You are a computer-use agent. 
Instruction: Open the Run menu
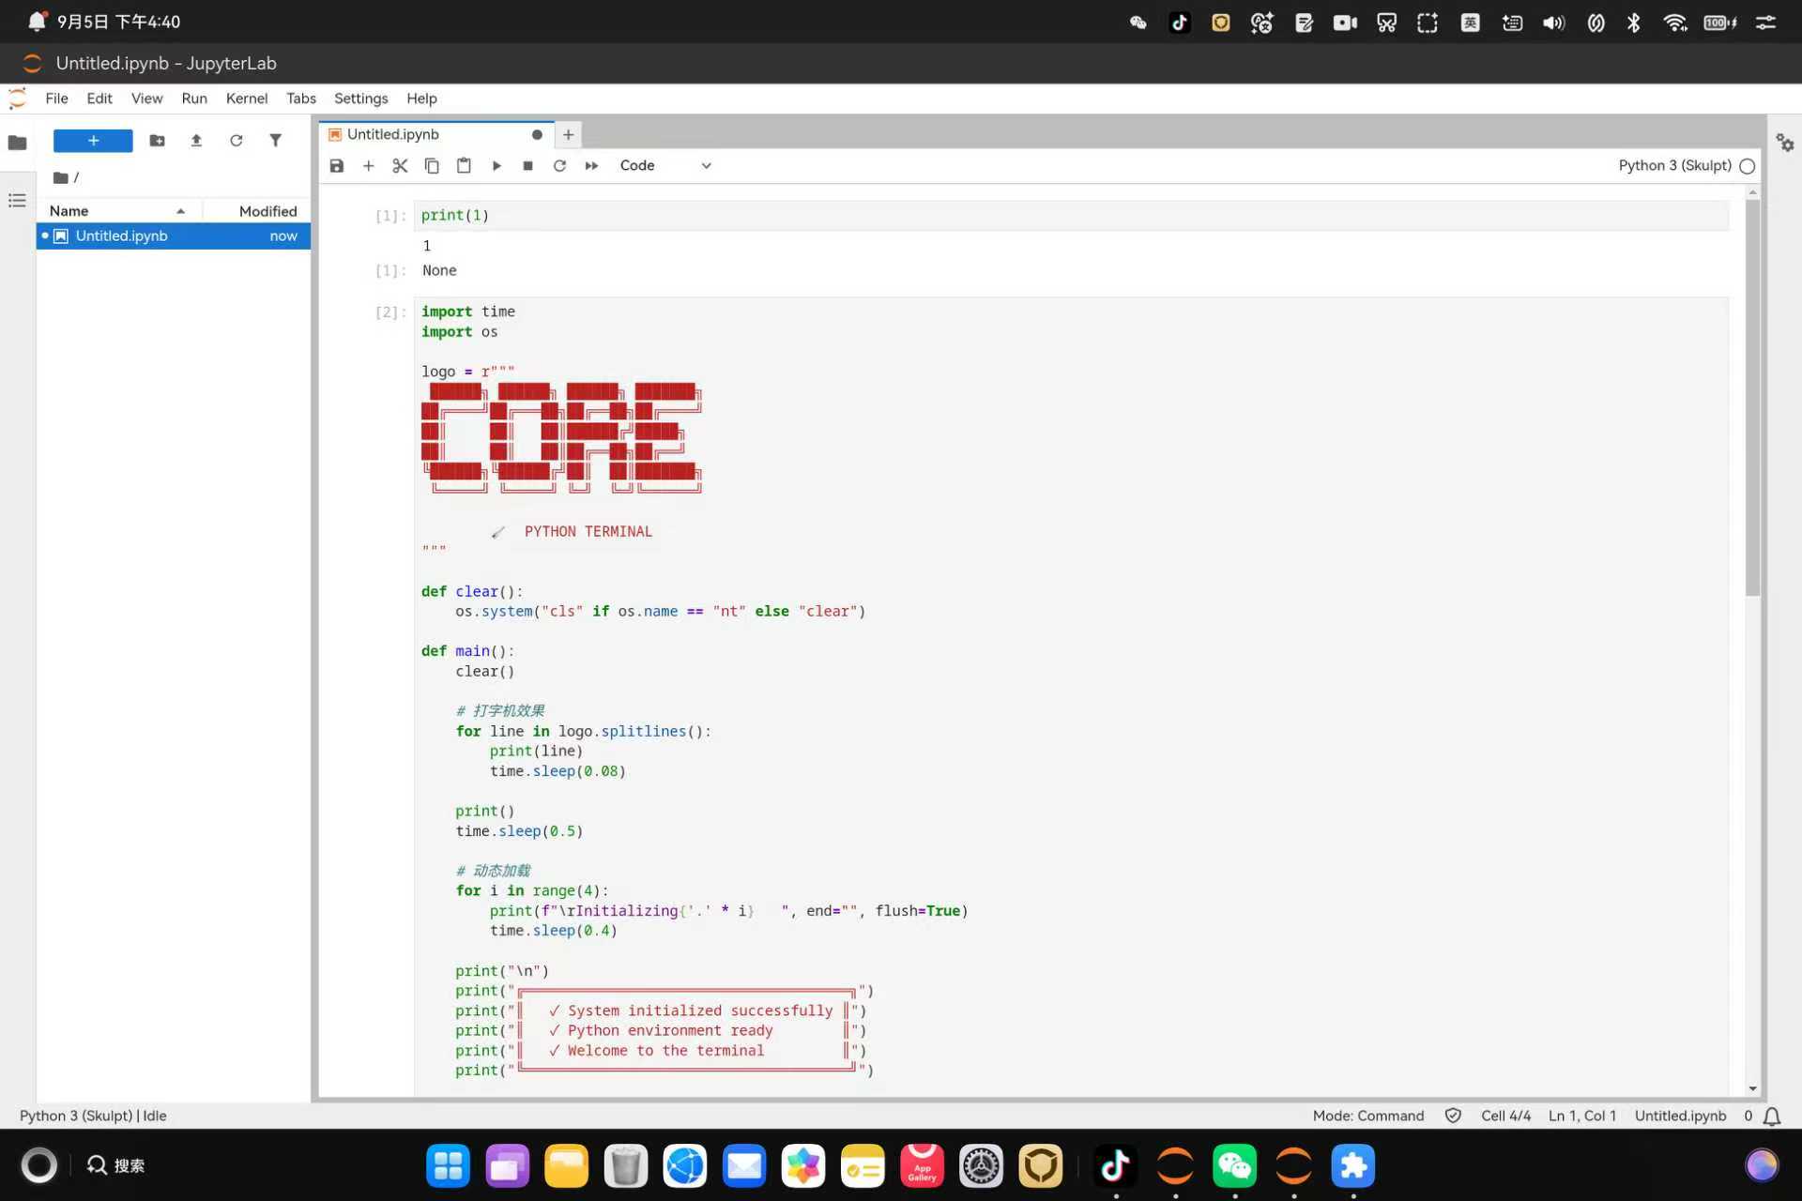pos(194,99)
